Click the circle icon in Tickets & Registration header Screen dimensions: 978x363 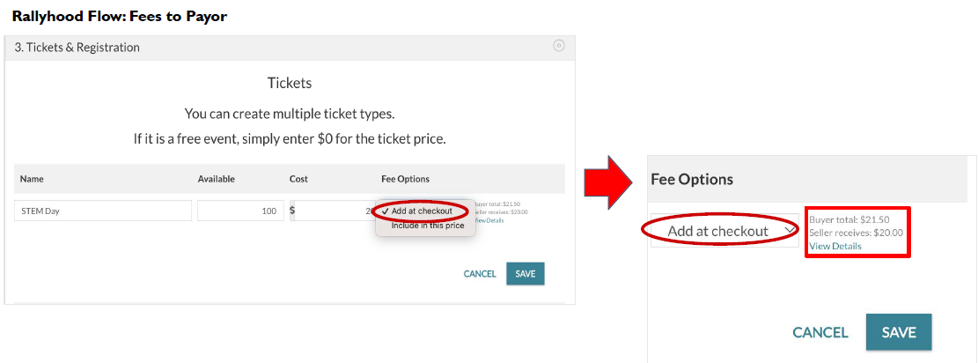click(x=559, y=46)
